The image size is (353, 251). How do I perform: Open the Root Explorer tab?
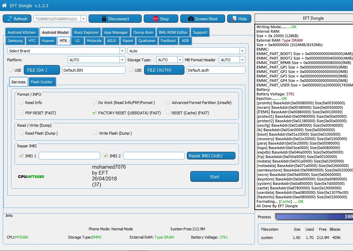click(86, 32)
